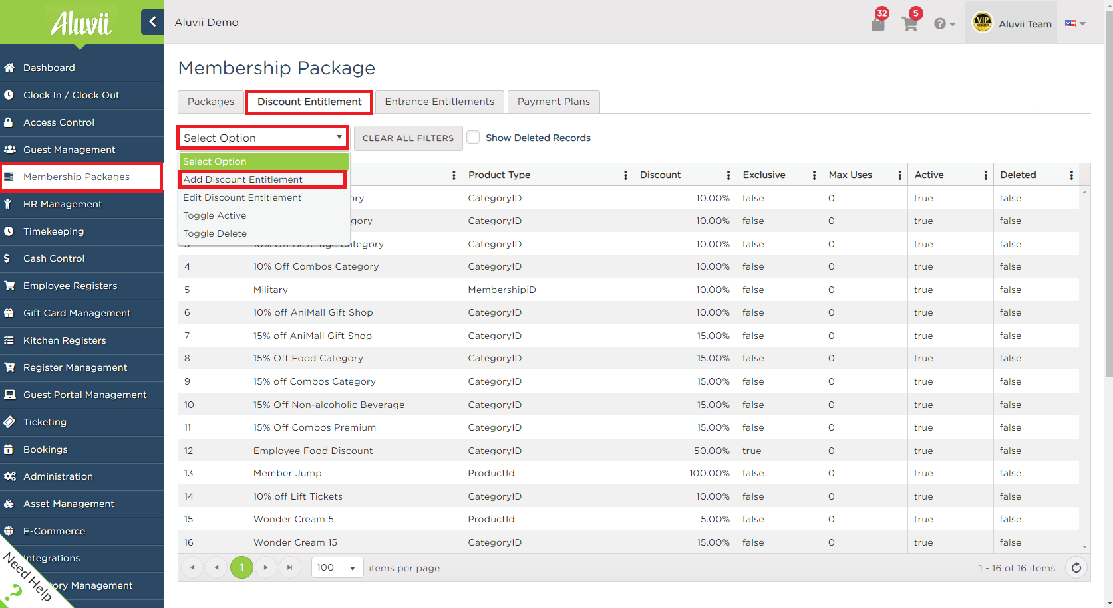
Task: Click the Aluvii logo
Action: pos(81,23)
